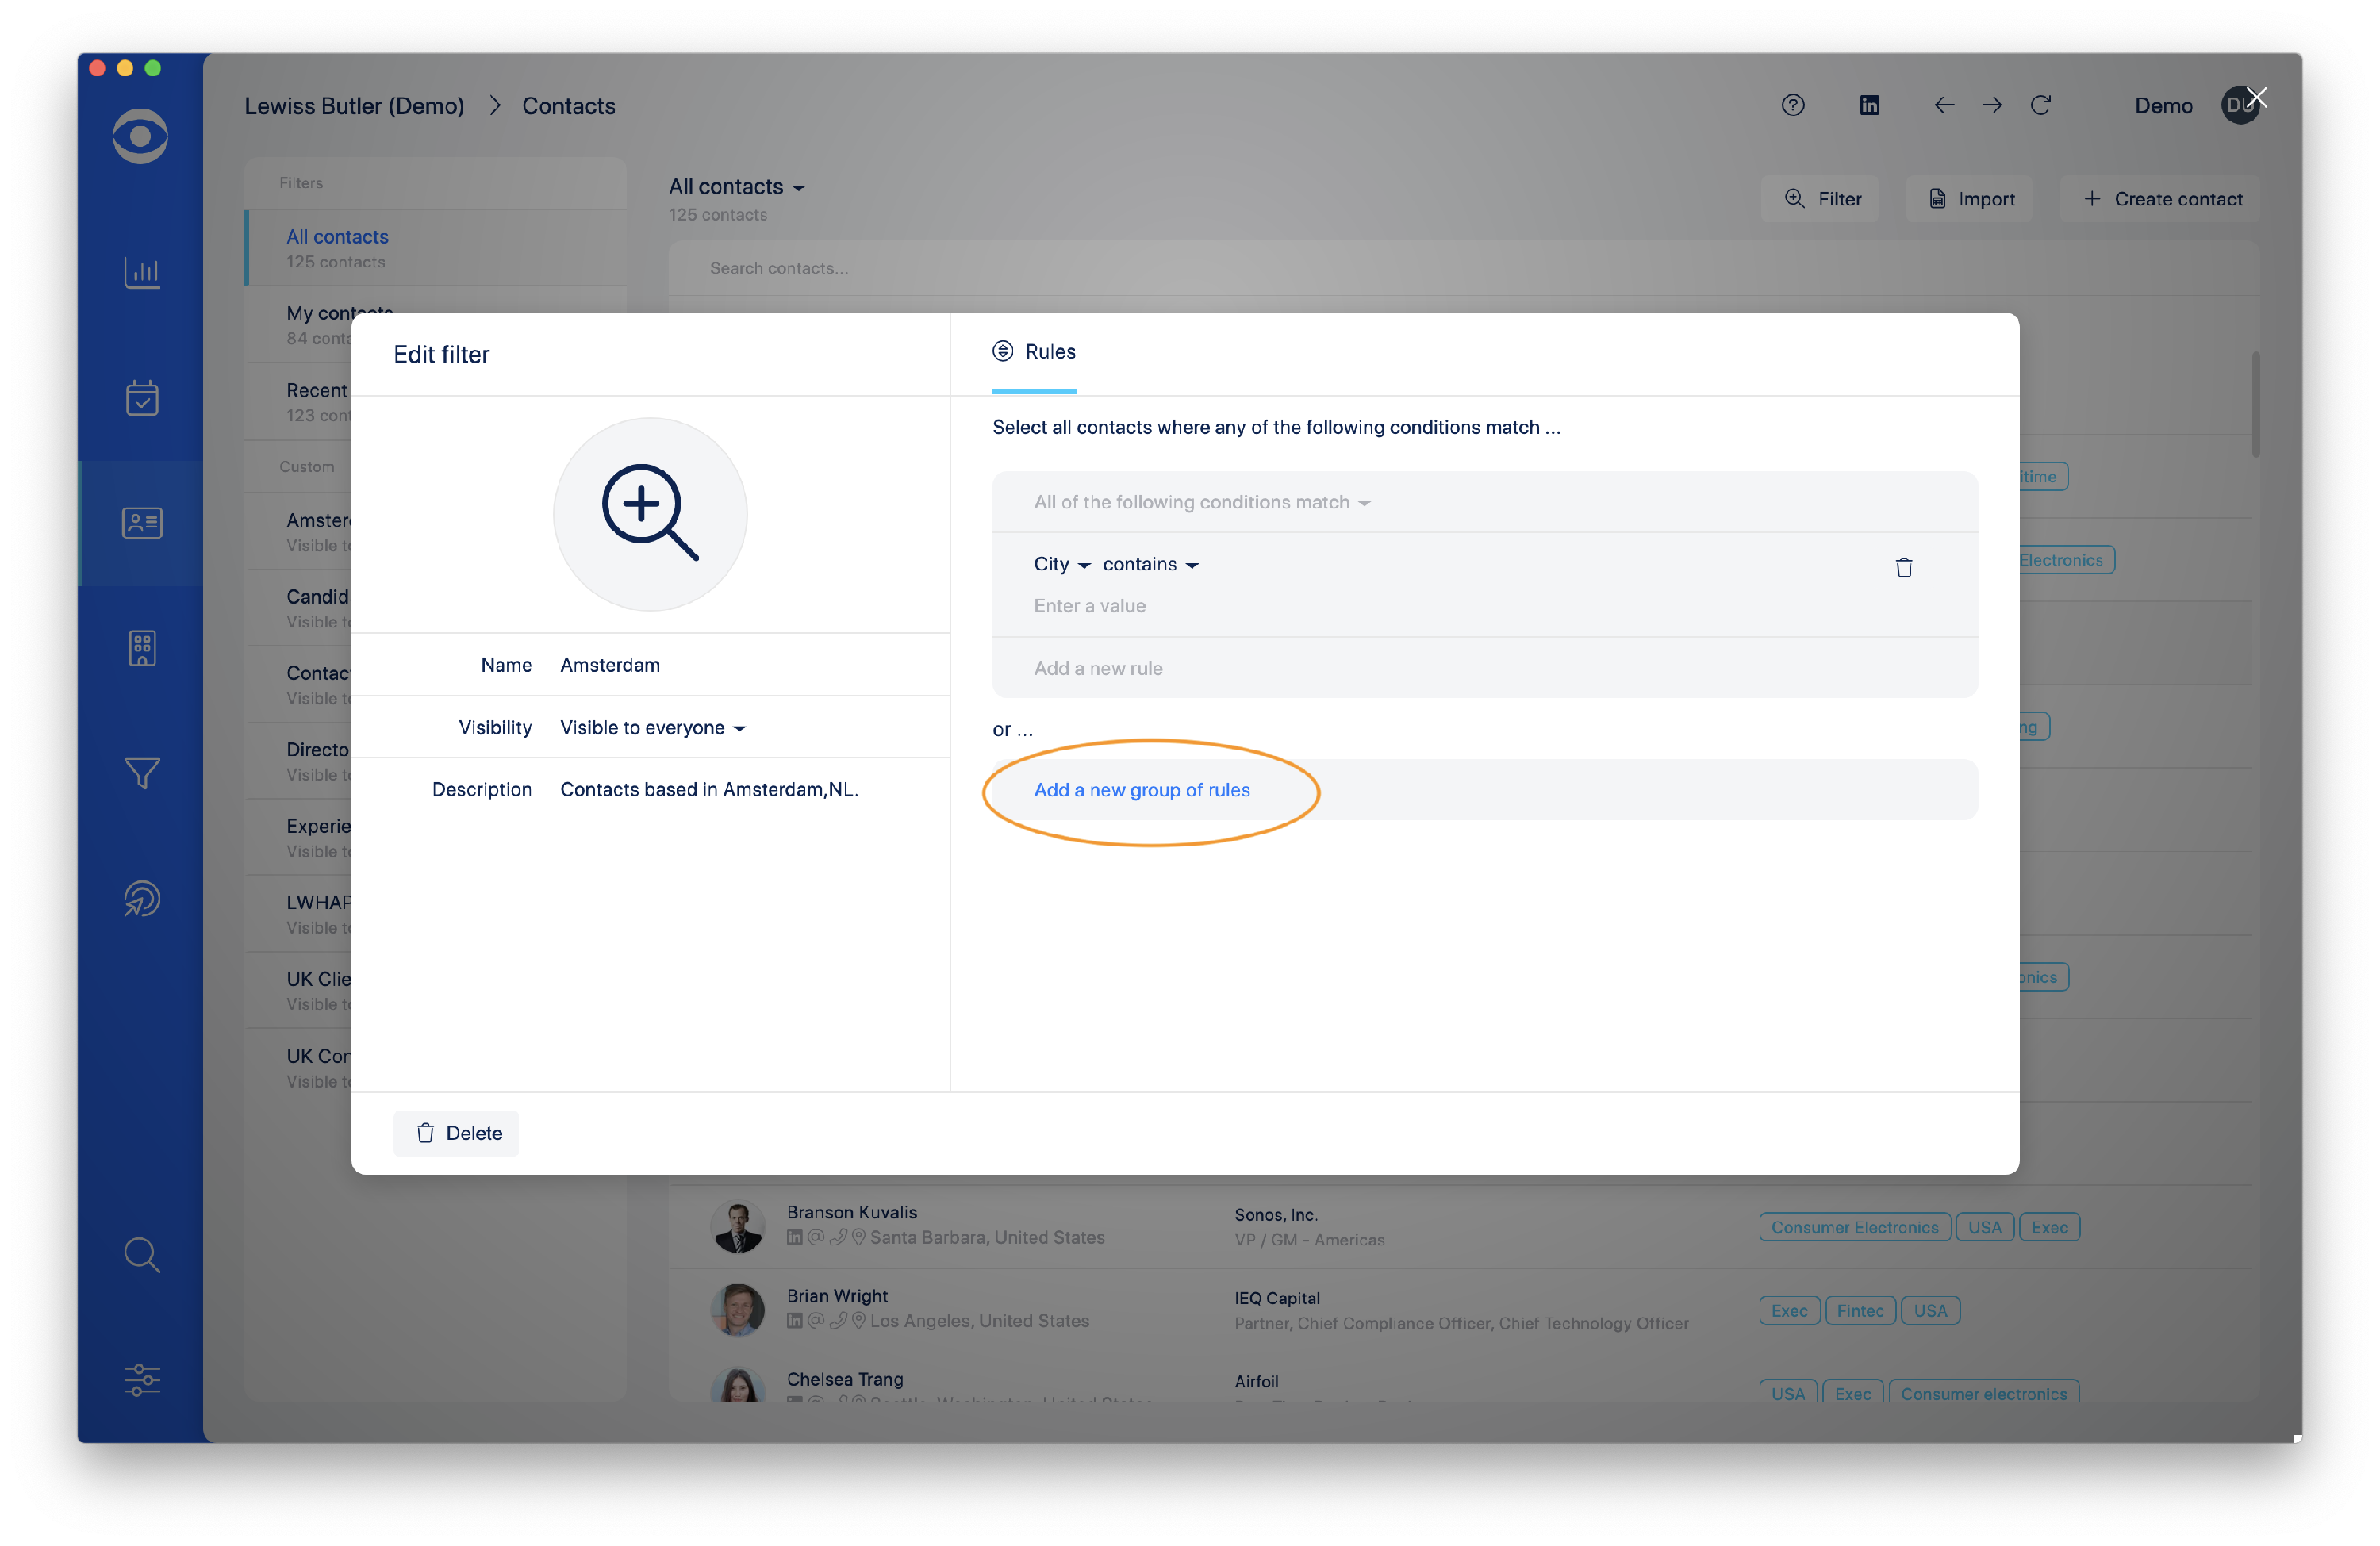Open the companies building sidebar icon
This screenshot has height=1546, width=2380.
pos(142,648)
